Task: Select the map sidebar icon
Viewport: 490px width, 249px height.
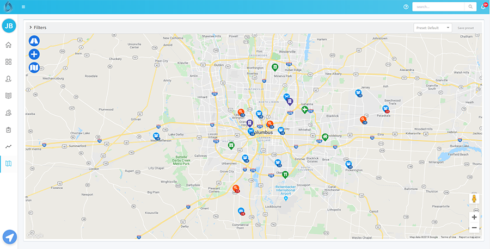Action: (x=8, y=164)
